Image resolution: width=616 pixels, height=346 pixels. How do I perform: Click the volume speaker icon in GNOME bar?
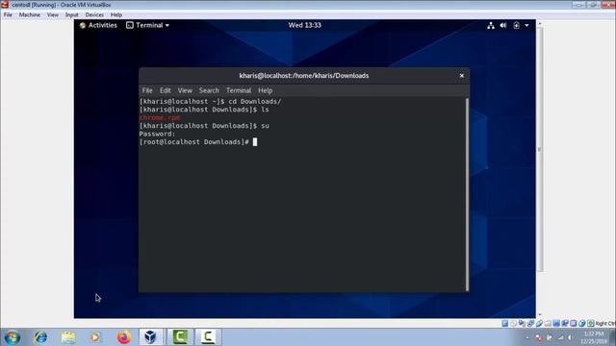503,26
